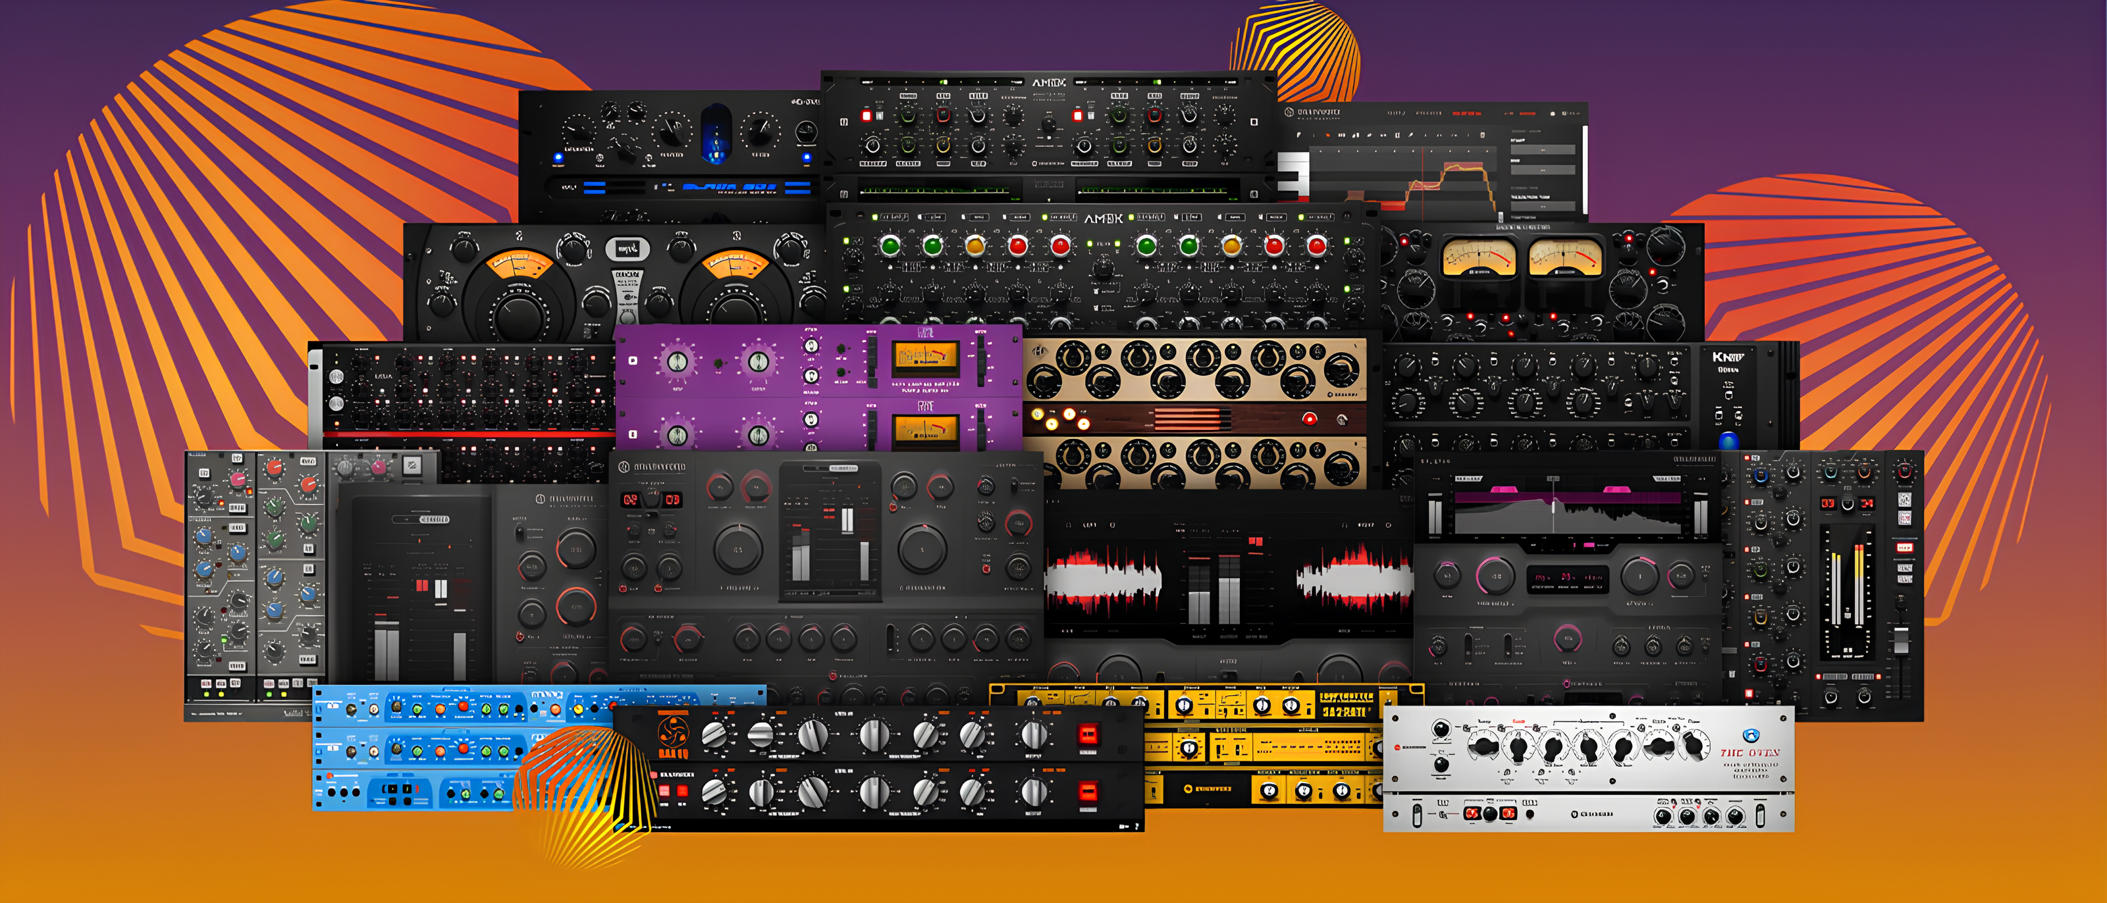Select the left orange VU meter on the dual-meter unit
The image size is (2107, 903).
tap(520, 266)
